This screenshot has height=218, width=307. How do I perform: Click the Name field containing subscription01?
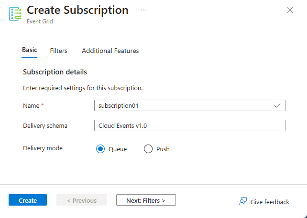(x=182, y=105)
